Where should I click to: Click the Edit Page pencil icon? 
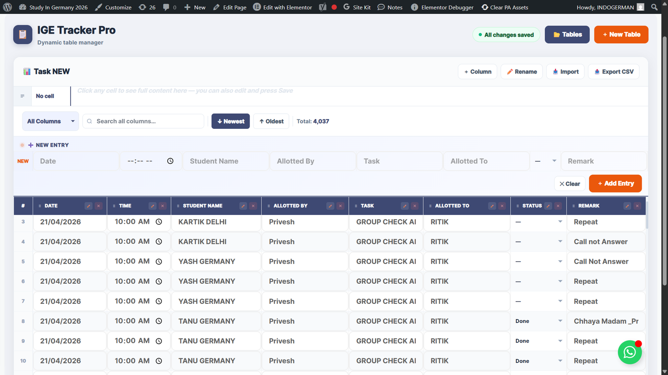click(216, 7)
